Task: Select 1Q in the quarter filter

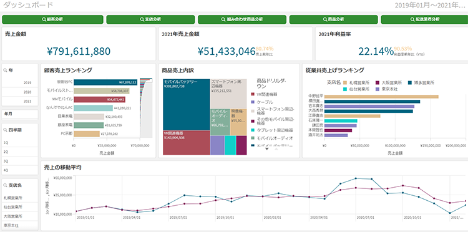Action: [20, 143]
